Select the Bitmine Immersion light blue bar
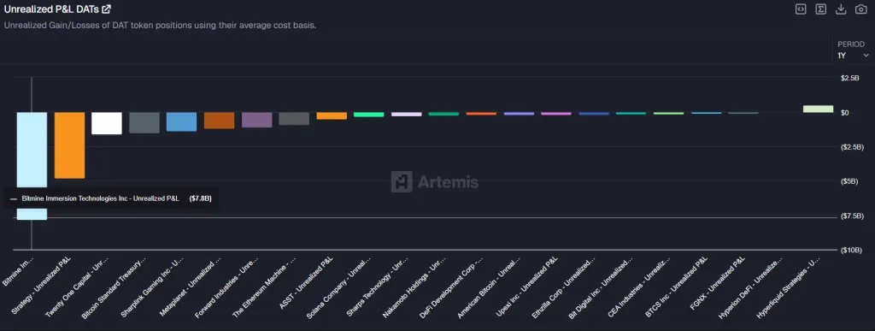The height and width of the screenshot is (331, 875). (x=32, y=166)
